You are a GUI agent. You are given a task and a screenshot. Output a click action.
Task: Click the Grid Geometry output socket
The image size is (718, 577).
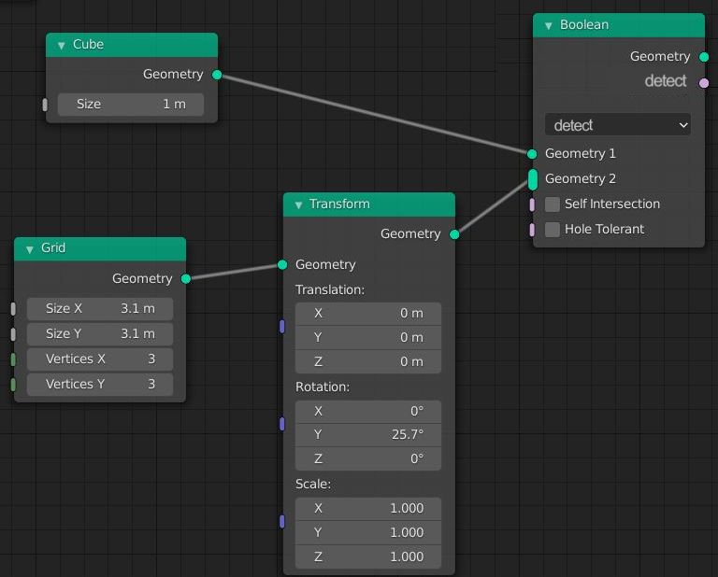click(186, 279)
